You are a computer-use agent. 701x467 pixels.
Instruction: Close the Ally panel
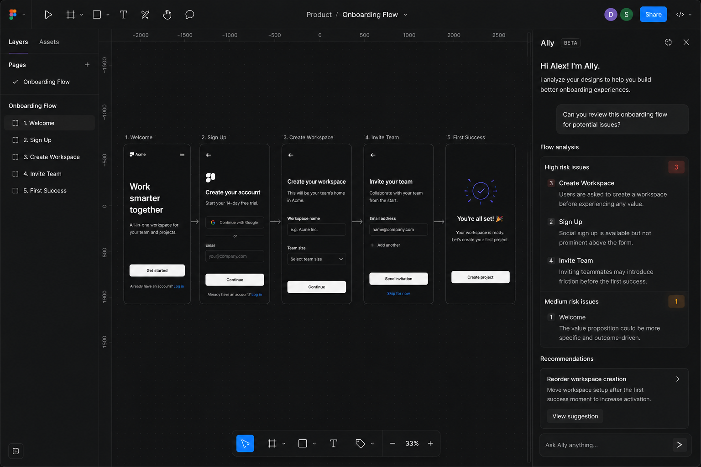coord(686,42)
